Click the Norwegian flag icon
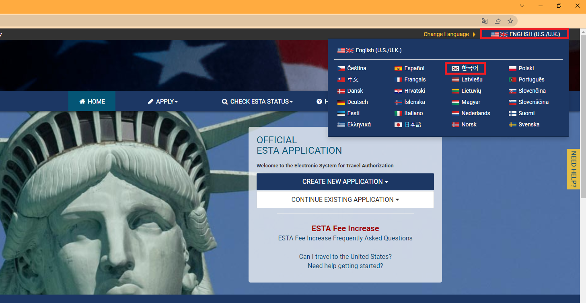This screenshot has width=586, height=303. click(x=455, y=124)
